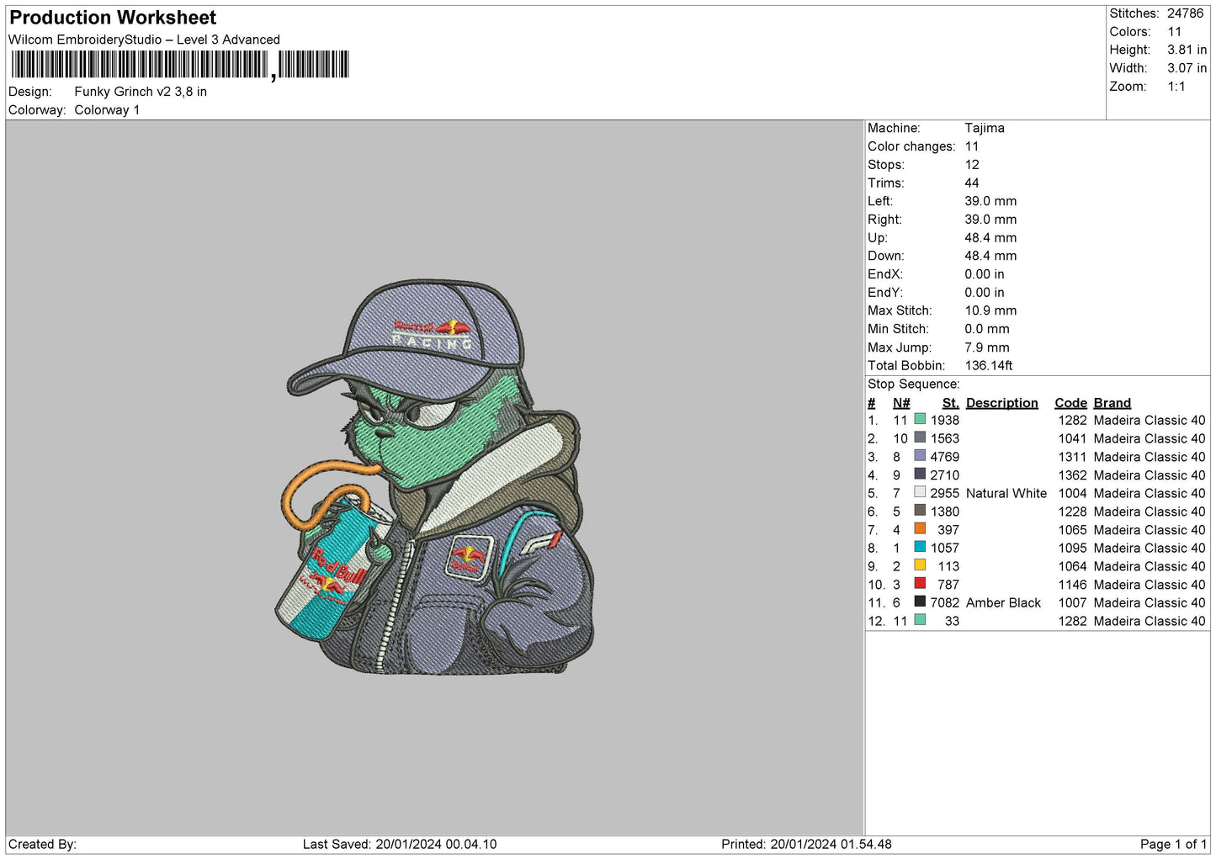Click the barcode under the worksheet title
Viewport: 1216px width, 859px height.
pos(180,65)
